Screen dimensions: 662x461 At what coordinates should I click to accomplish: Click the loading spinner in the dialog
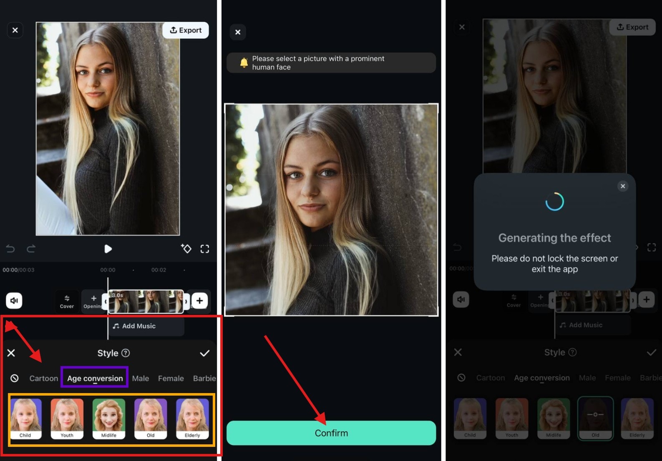coord(555,202)
